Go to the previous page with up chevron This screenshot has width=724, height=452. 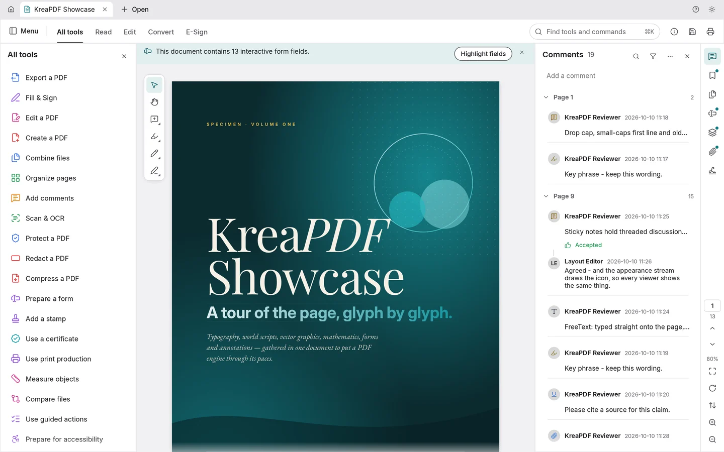(x=712, y=328)
